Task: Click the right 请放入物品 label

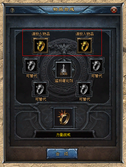Action: point(85,34)
